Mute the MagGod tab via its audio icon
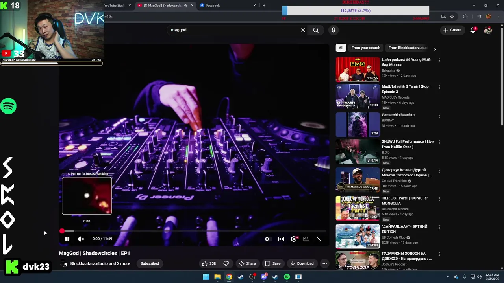Screen dimensions: 504x283 coord(186,6)
